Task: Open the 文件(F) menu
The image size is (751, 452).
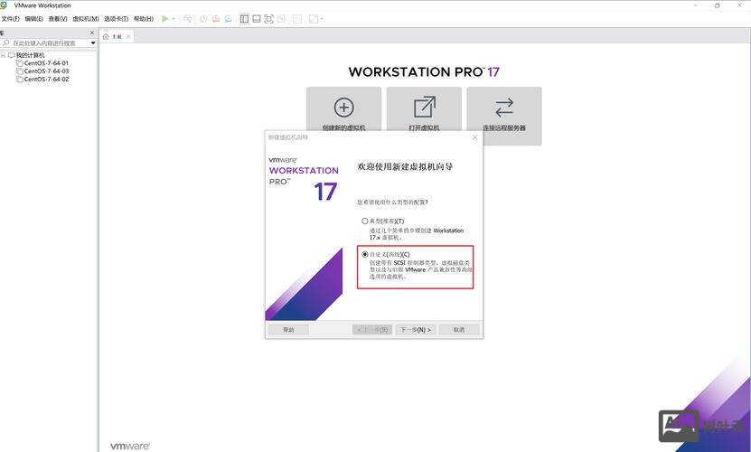Action: point(10,19)
